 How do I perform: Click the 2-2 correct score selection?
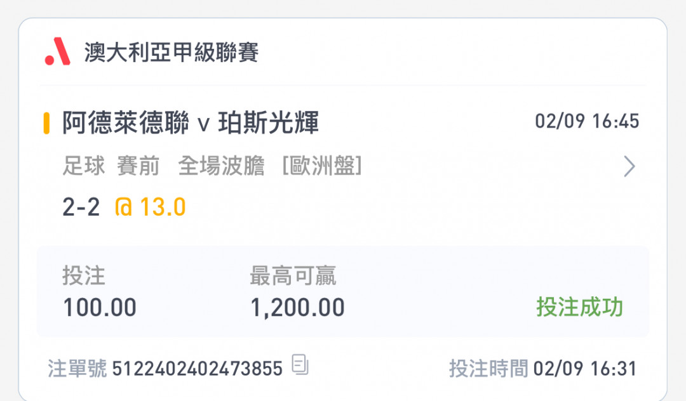pyautogui.click(x=81, y=207)
